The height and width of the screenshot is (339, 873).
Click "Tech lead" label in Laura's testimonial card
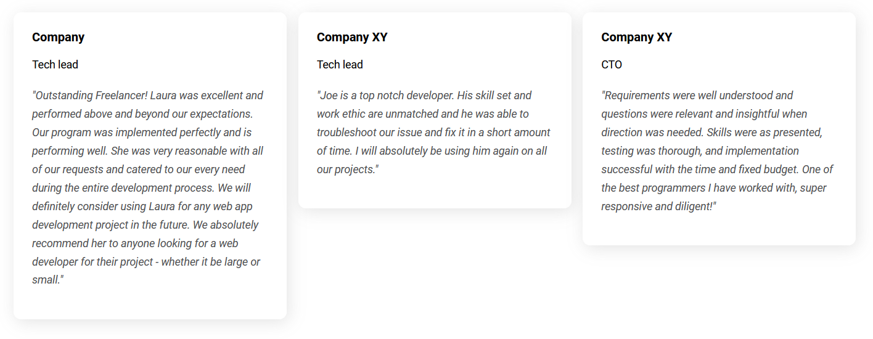(x=55, y=65)
